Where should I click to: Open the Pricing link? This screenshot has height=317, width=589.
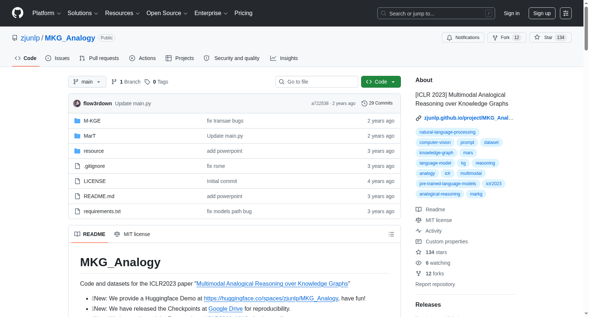point(243,13)
